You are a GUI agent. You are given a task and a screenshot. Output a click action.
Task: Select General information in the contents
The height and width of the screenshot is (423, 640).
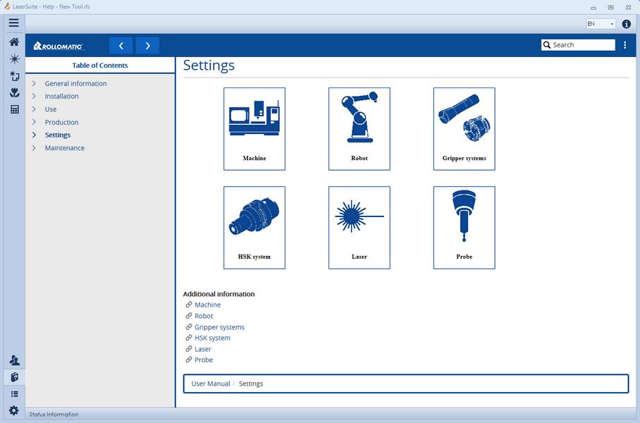click(75, 83)
